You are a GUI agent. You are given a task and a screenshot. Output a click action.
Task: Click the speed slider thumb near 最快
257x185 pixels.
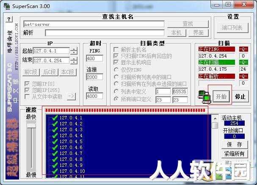pyautogui.click(x=31, y=126)
